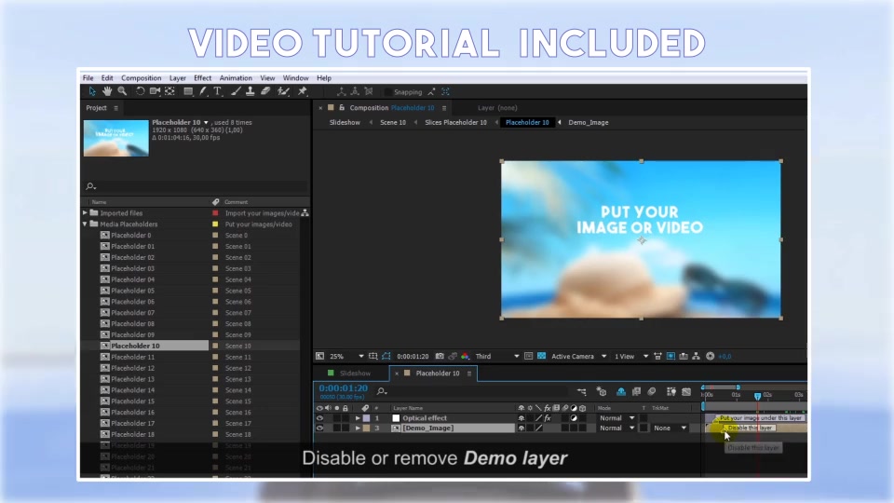Click the 0:00:01:20 timeline timecode
This screenshot has width=894, height=503.
[344, 388]
